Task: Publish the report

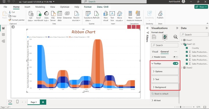Action: point(160,15)
